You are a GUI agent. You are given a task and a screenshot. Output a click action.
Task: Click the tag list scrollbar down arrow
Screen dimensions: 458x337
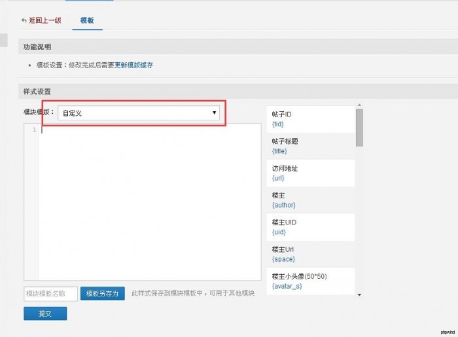359,295
